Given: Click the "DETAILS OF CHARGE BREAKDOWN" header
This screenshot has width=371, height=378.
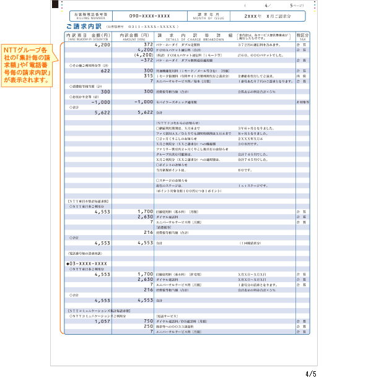Looking at the screenshot, I should point(194,40).
